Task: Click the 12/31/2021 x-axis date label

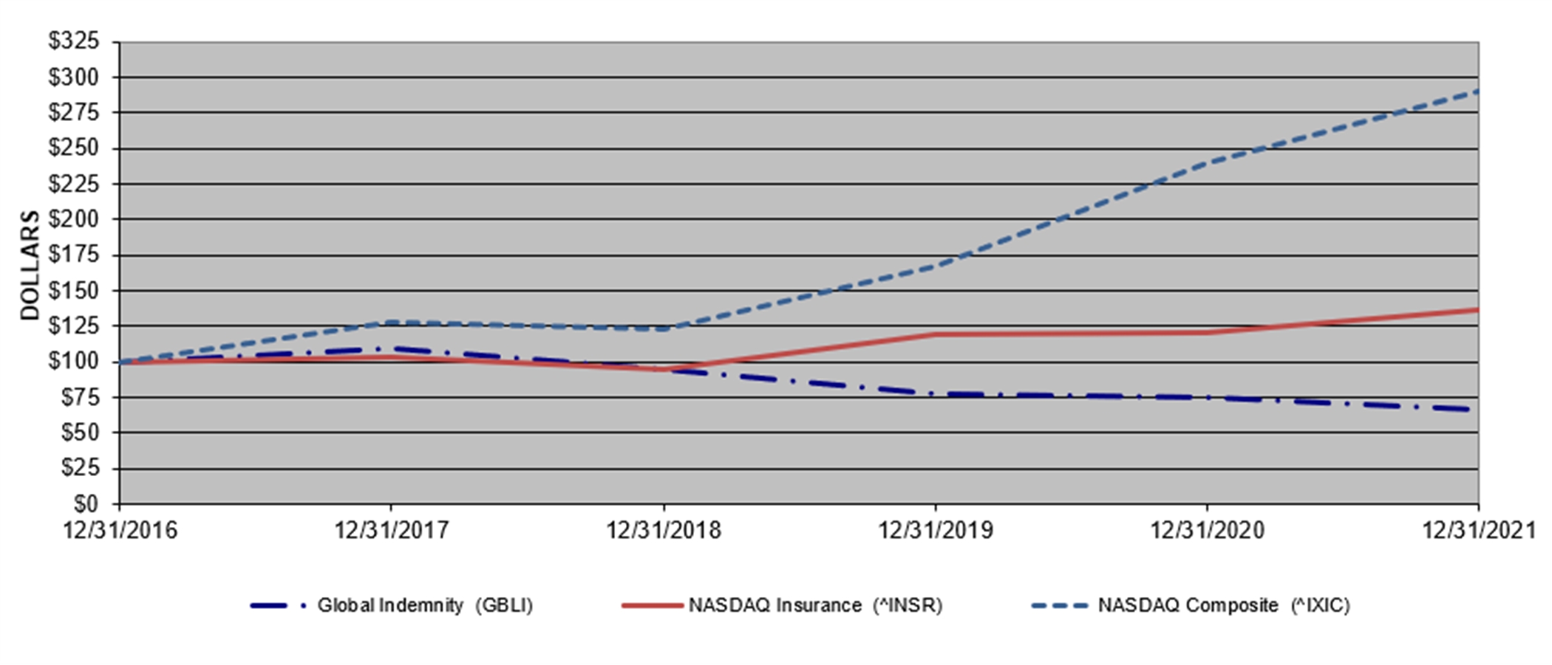Action: [1478, 531]
